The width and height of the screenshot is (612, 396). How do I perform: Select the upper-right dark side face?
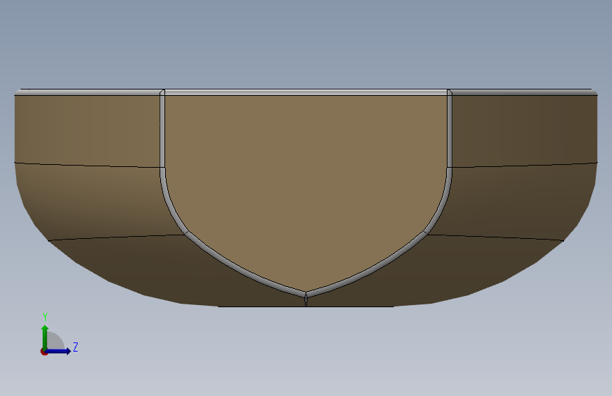[524, 130]
